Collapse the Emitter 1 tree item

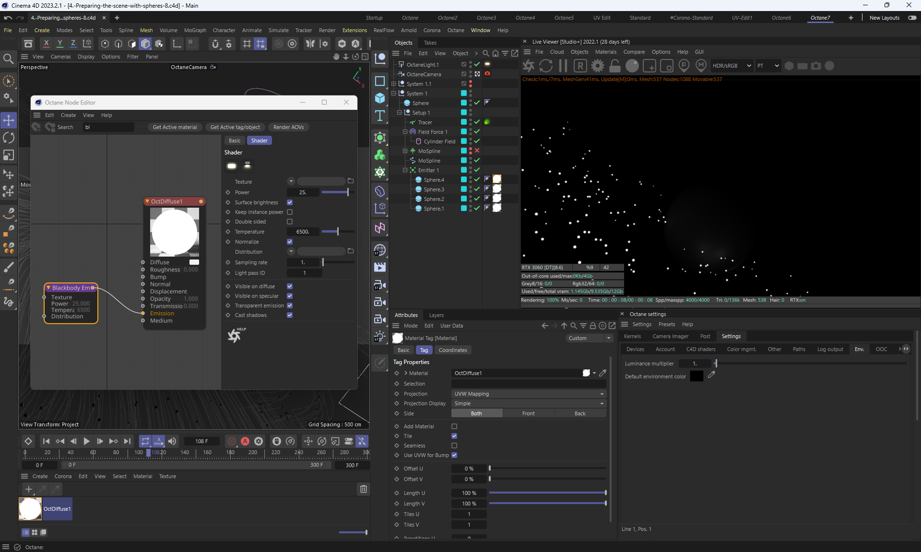[405, 170]
